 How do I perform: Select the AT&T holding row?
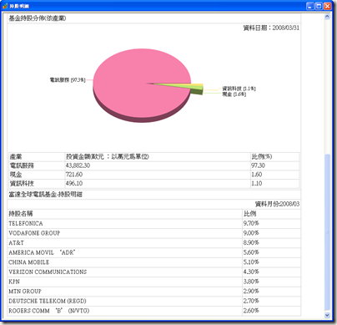154,243
